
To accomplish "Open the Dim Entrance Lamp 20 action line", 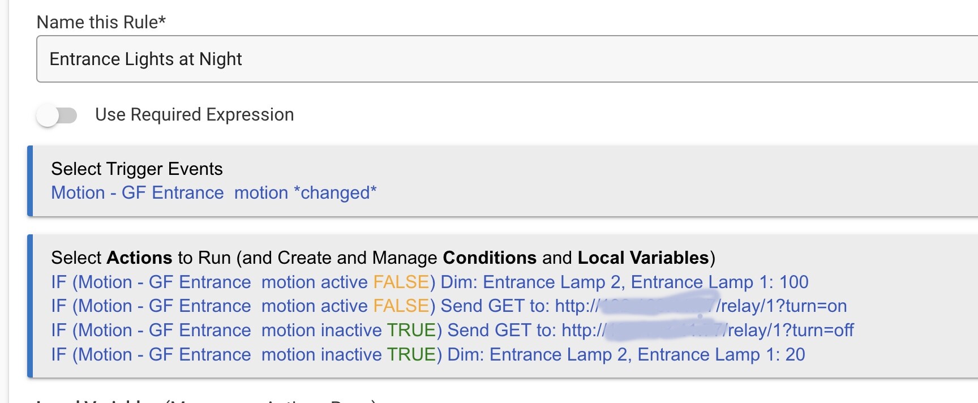I will 428,355.
